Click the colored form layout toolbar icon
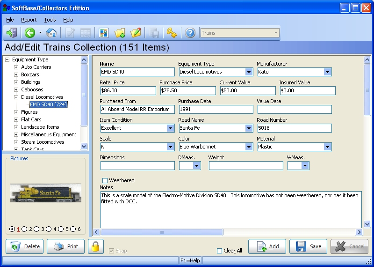Image resolution: width=374 pixels, height=267 pixels. pyautogui.click(x=104, y=33)
